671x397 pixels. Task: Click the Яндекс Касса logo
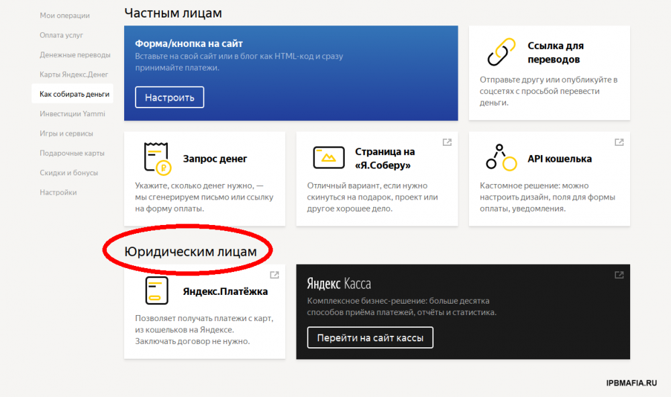(x=339, y=283)
